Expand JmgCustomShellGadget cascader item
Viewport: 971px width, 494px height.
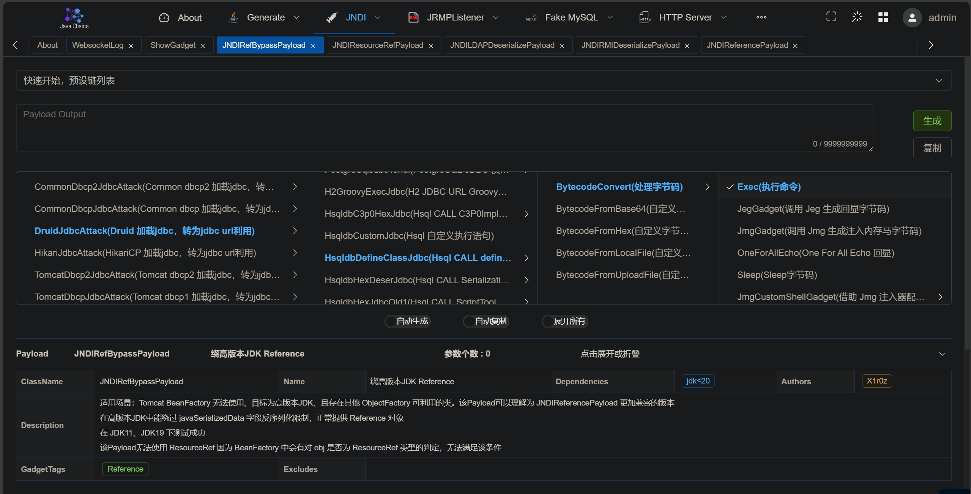[x=940, y=297]
